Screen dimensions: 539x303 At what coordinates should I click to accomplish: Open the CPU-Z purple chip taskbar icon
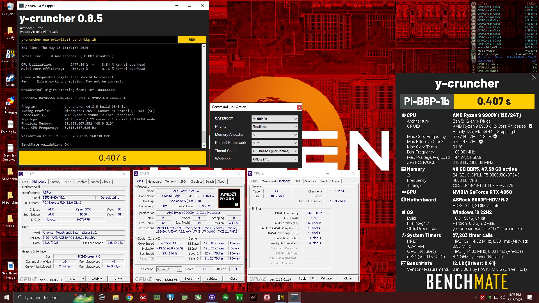(x=212, y=297)
